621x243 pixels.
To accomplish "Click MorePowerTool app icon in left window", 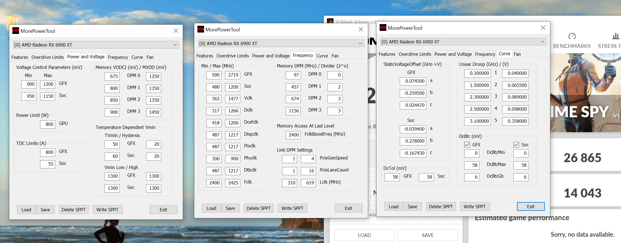I will point(16,31).
